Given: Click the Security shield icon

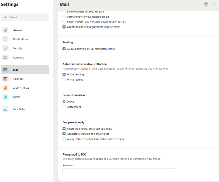Looking at the screenshot, I should point(5,49).
